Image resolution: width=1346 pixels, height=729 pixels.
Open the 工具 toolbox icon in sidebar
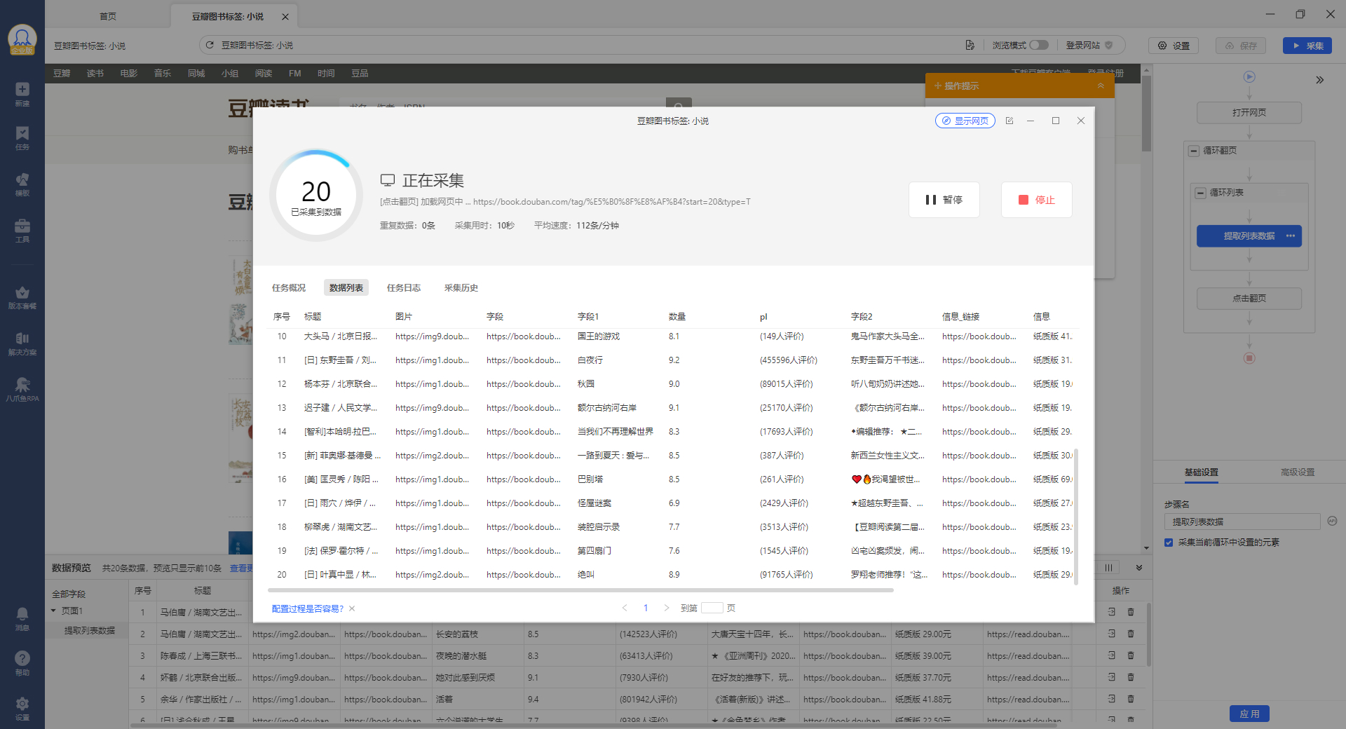point(22,231)
